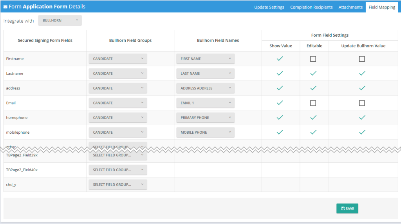401x224 pixels.
Task: Click the TBPage2_Field40x field label
Action: [22, 170]
